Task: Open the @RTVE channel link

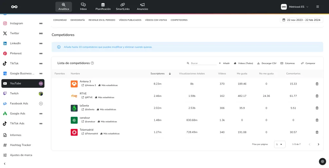Action: point(87,97)
